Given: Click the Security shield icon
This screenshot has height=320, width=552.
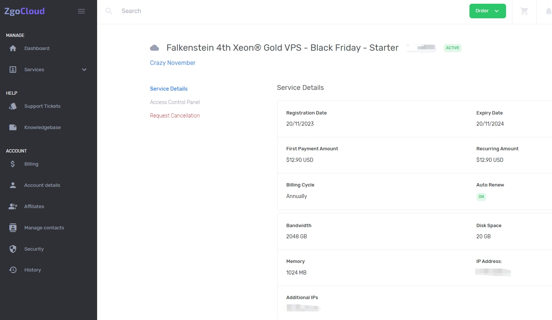Looking at the screenshot, I should click(13, 249).
